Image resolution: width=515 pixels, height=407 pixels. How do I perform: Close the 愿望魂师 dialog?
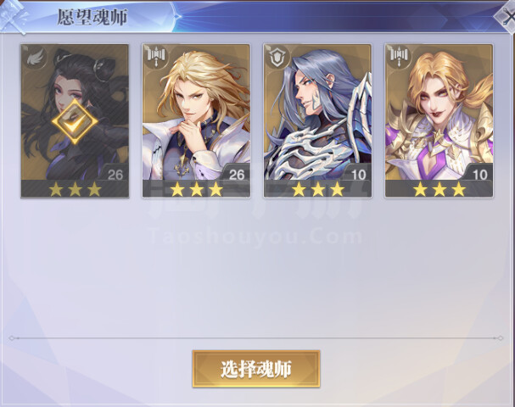tap(507, 16)
